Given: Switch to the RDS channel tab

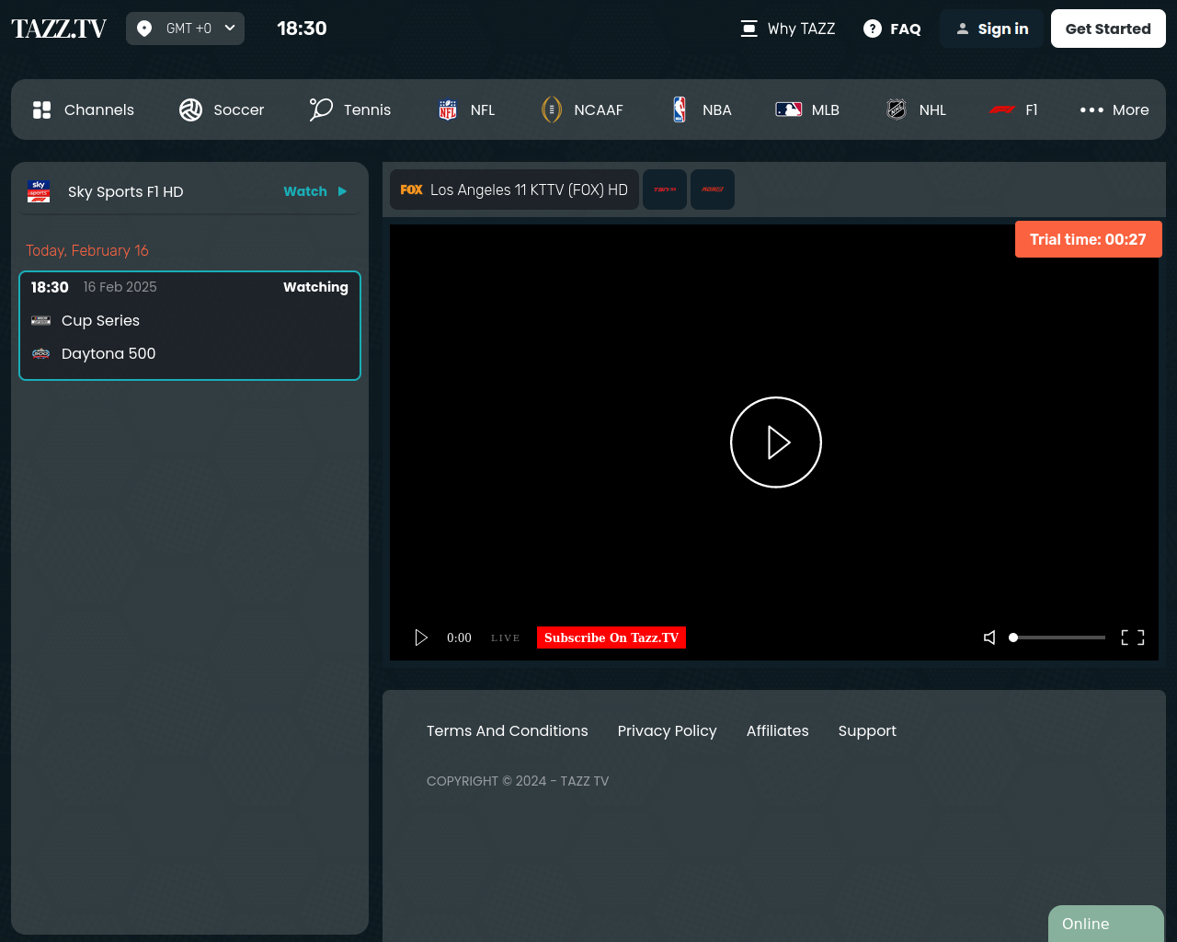Looking at the screenshot, I should 713,190.
